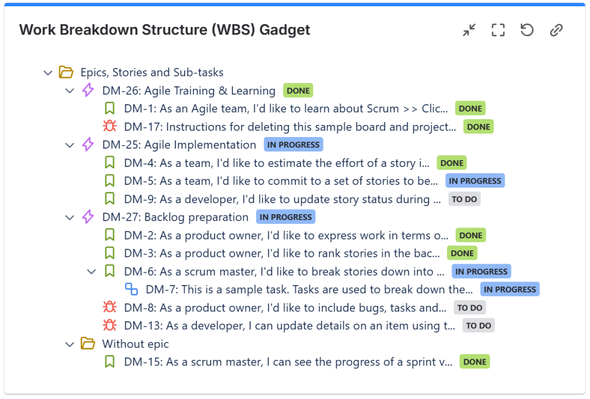The width and height of the screenshot is (590, 399).
Task: Collapse the DM-27 Backlog preparation epic
Action: point(70,218)
